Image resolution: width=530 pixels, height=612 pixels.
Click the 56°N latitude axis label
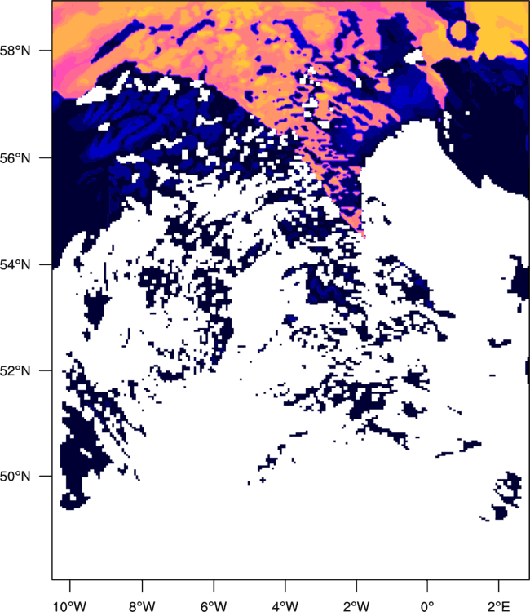pos(15,158)
